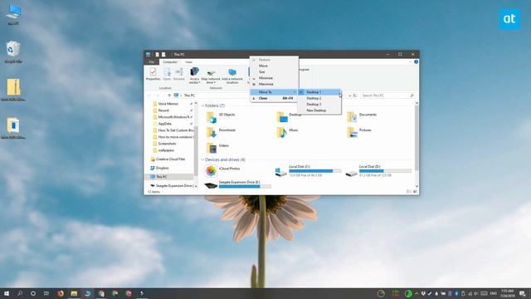Select the This PC desktop icon

pos(13,15)
